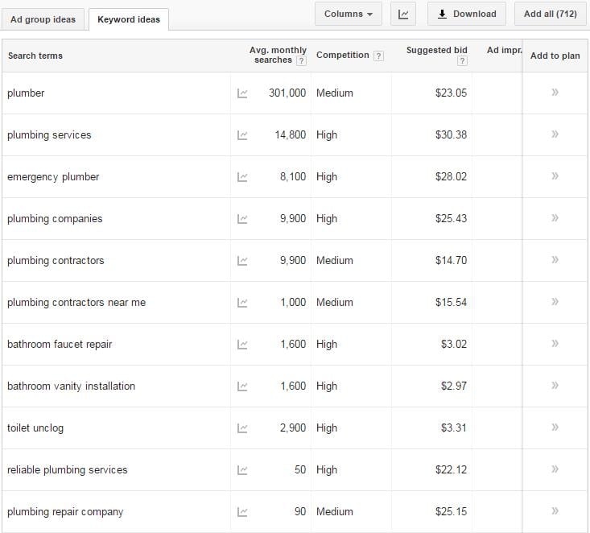Add plumbing contractors row to plan
590x533 pixels.
(x=555, y=259)
